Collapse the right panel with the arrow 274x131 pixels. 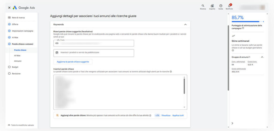[233, 123]
